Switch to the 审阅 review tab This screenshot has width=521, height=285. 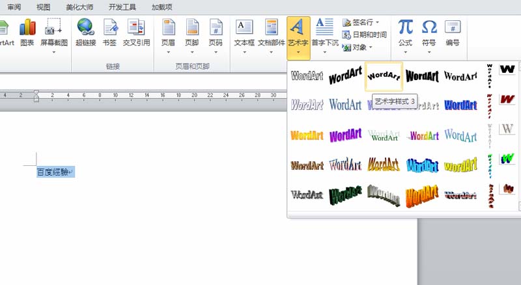[x=14, y=7]
